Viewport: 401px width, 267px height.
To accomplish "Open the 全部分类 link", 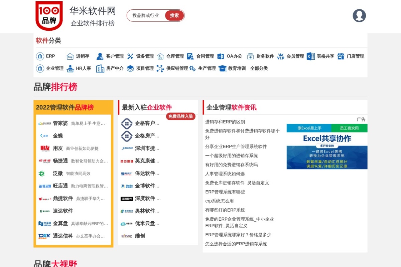I will 259,68.
